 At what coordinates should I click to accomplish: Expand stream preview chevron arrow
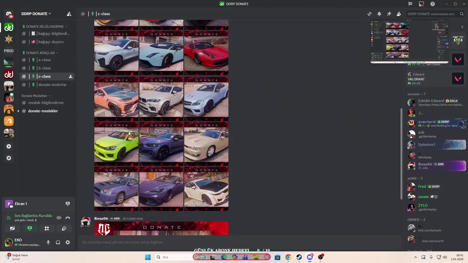[x=462, y=27]
